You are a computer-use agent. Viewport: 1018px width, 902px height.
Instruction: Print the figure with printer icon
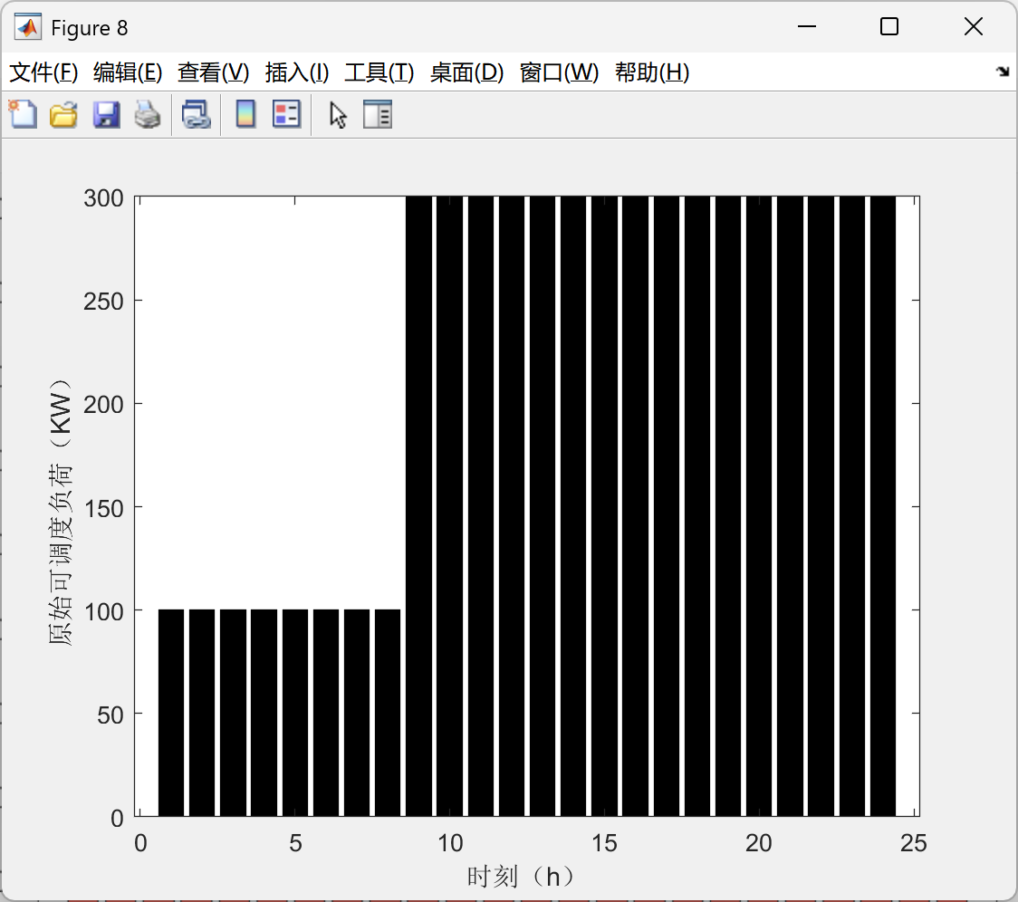148,114
